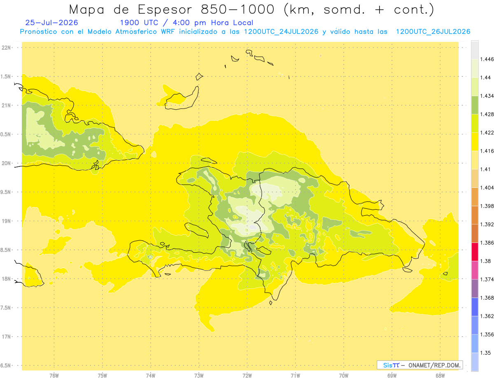Image resolution: width=494 pixels, height=381 pixels.
Task: Click the legend value '1.404'
Action: pos(488,187)
